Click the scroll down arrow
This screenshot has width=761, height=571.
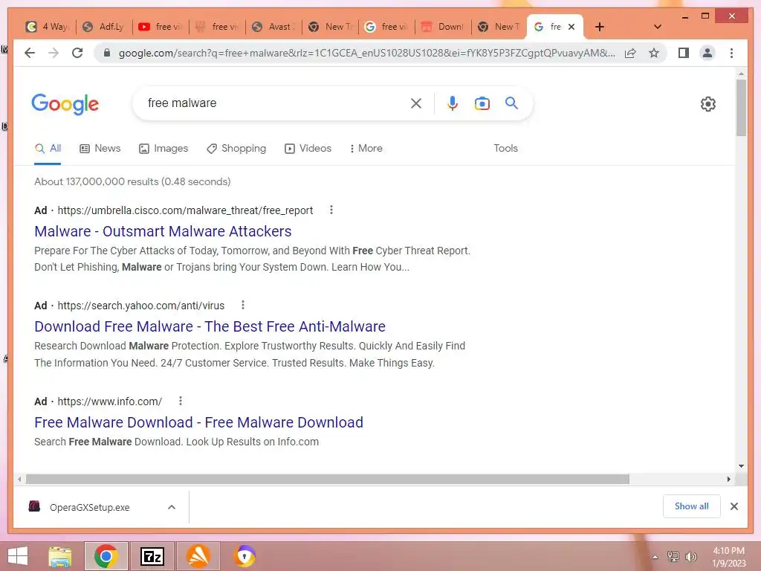[741, 466]
